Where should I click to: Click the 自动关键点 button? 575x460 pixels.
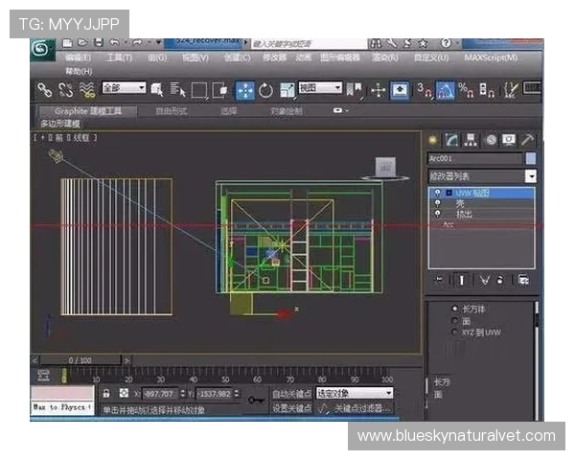point(291,393)
